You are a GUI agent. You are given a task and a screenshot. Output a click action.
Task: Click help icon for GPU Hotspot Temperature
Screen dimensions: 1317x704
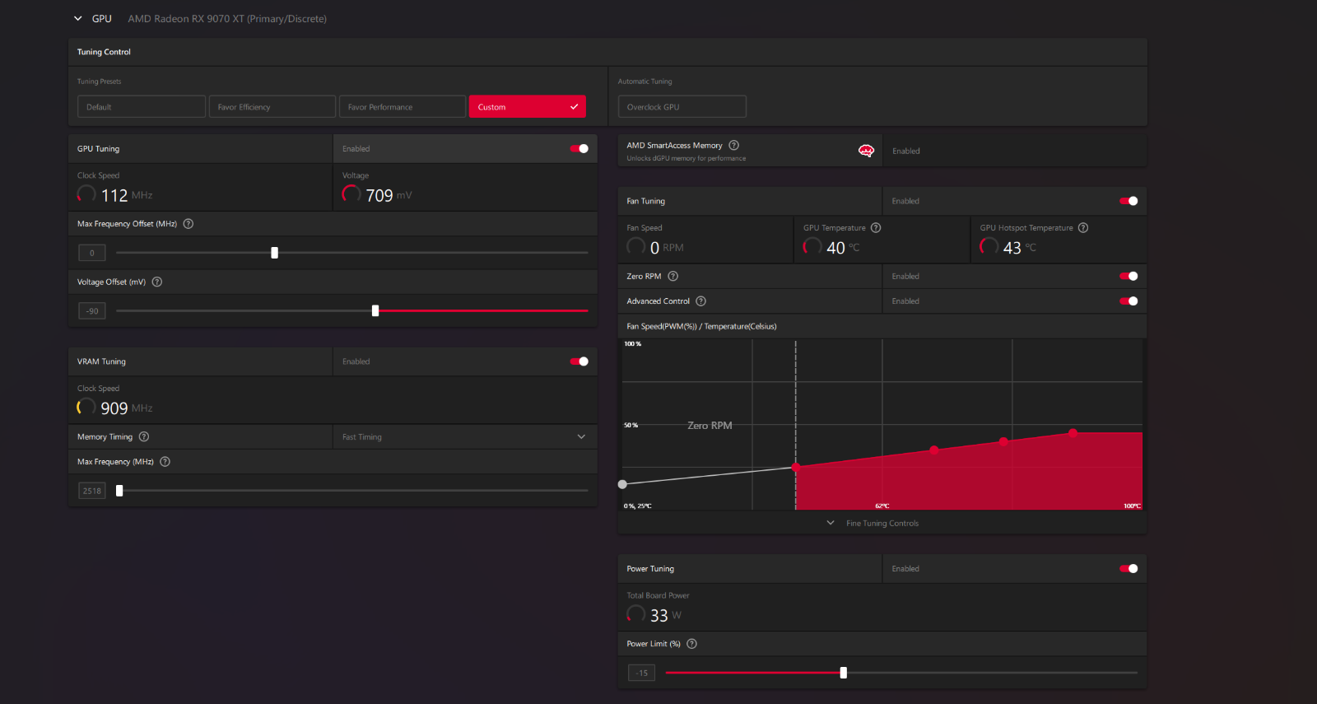[x=1083, y=228]
